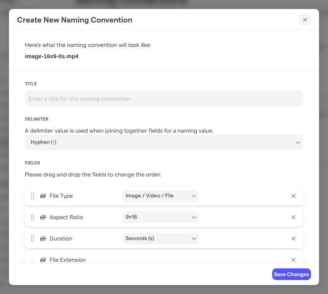Click the File Extension field label

[67, 260]
